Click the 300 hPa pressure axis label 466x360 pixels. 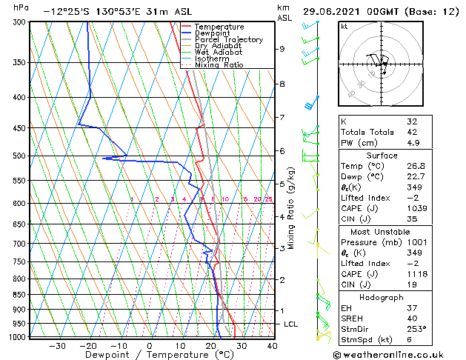(21, 22)
